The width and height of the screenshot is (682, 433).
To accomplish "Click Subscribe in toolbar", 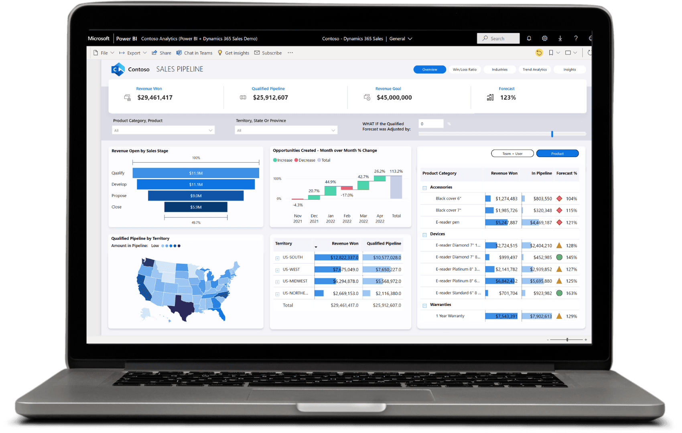I will click(268, 53).
